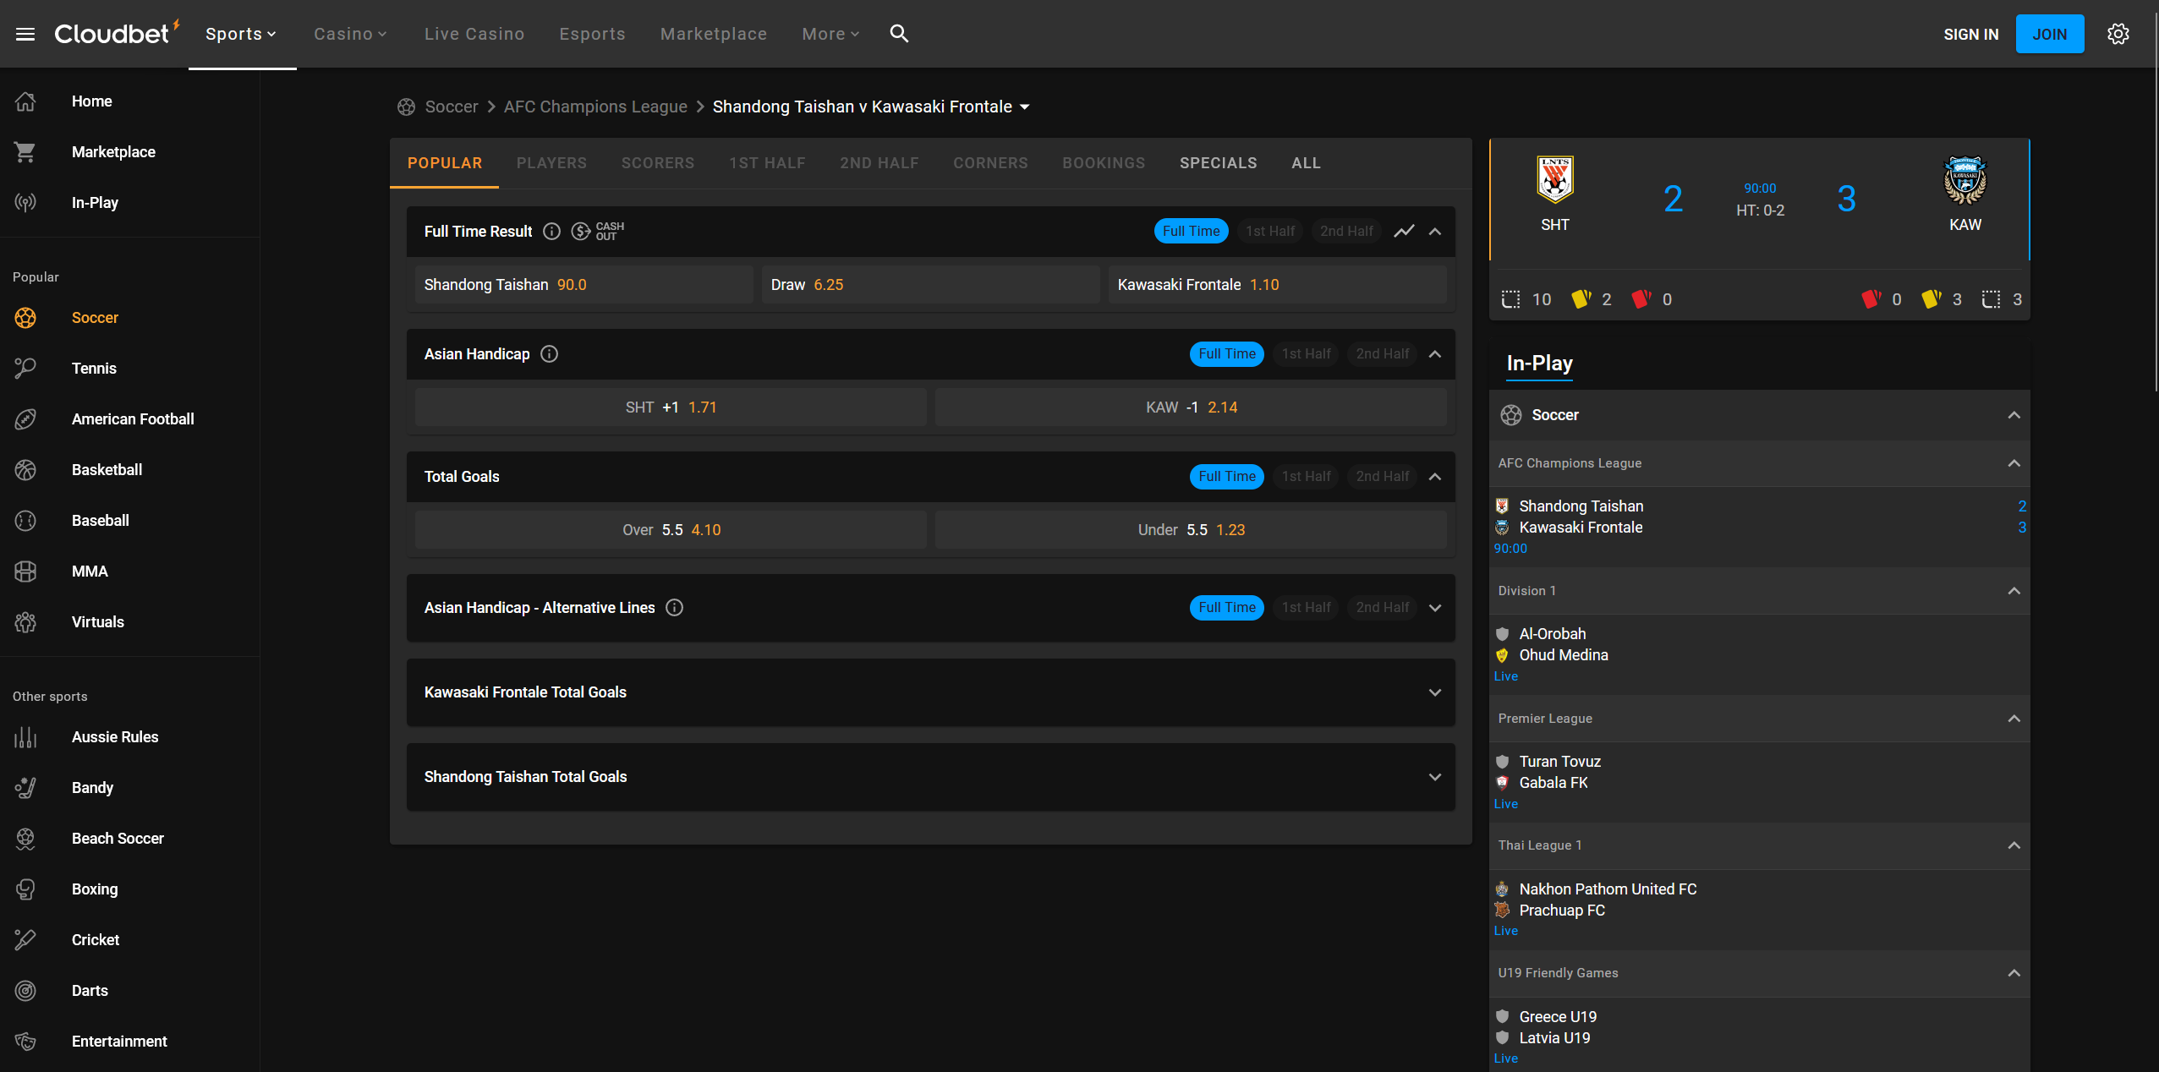Open Turan Tovuz vs Gabala FK match
This screenshot has height=1072, width=2159.
click(x=1759, y=782)
